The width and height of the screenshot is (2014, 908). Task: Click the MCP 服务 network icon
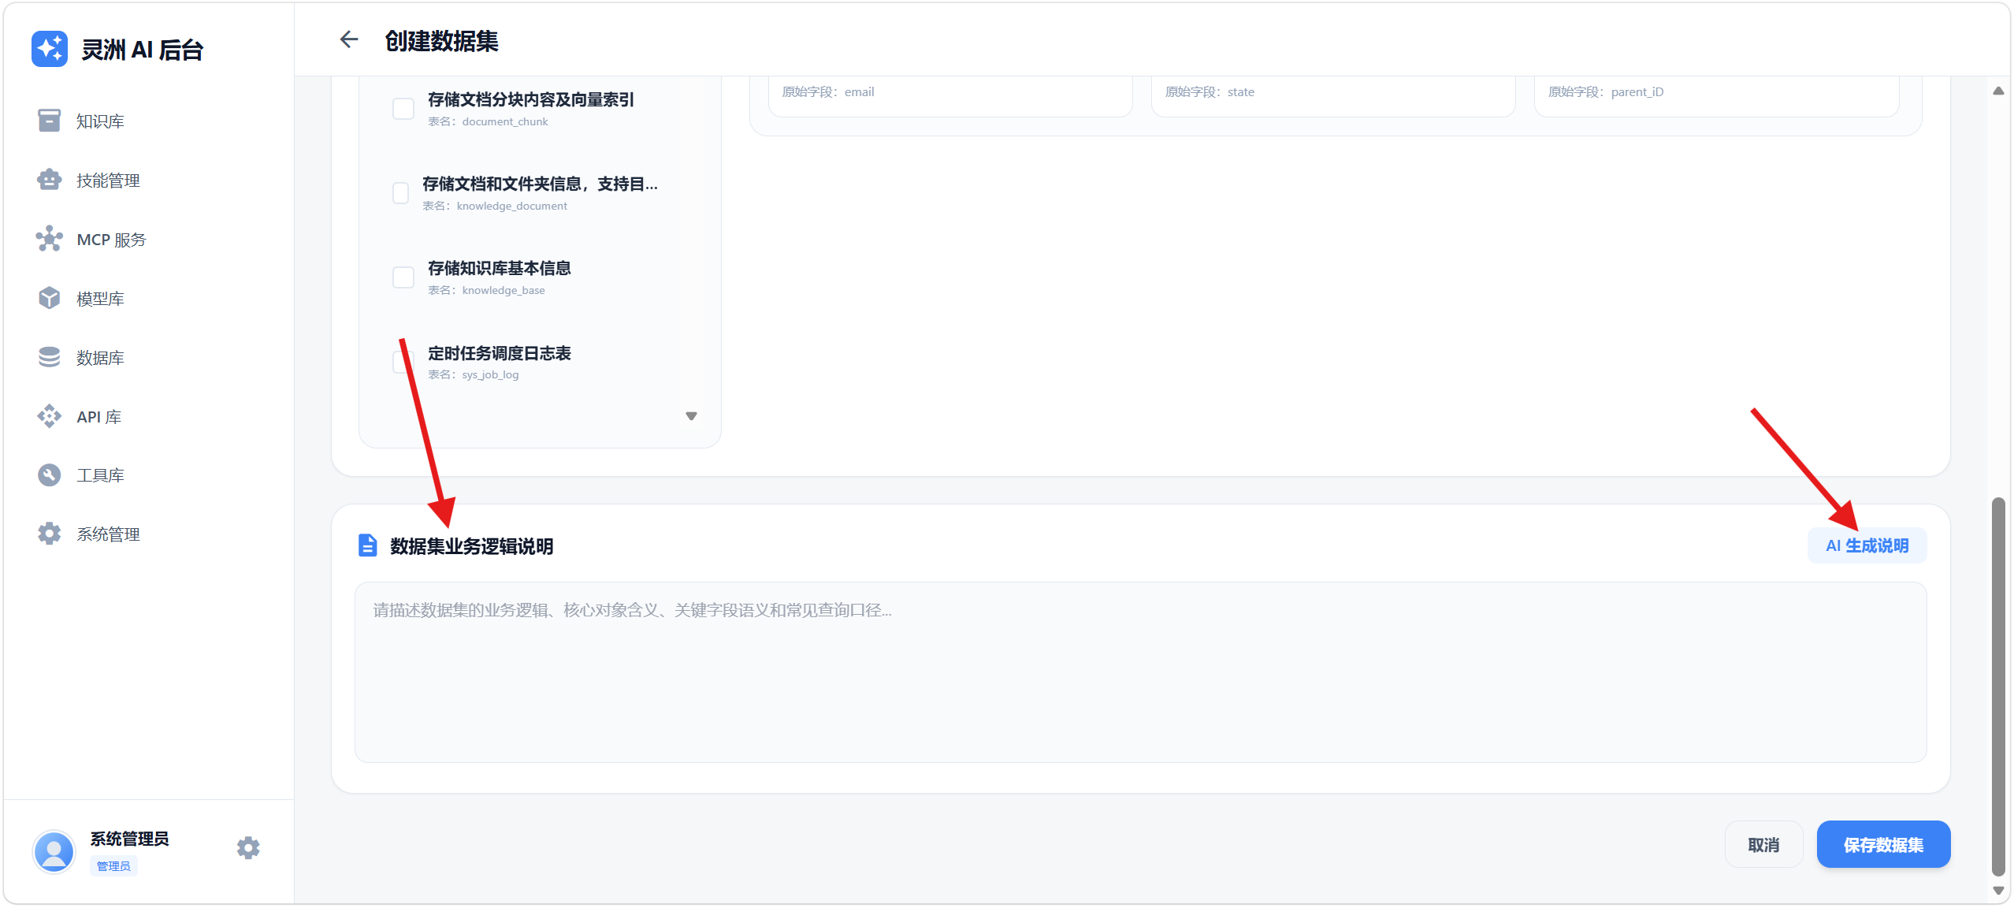[x=49, y=239]
